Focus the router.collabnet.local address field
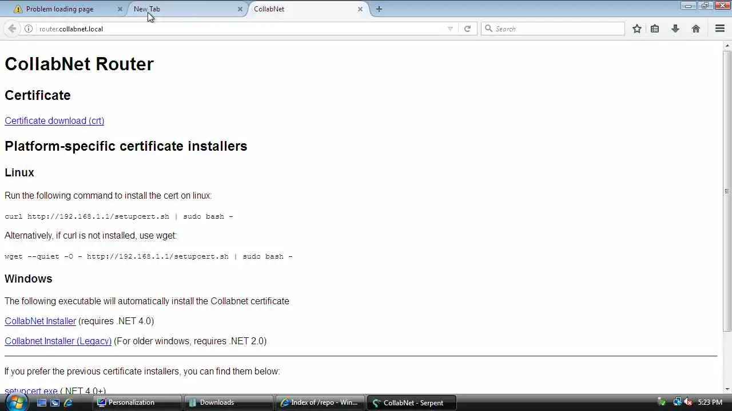The height and width of the screenshot is (411, 732). point(240,29)
